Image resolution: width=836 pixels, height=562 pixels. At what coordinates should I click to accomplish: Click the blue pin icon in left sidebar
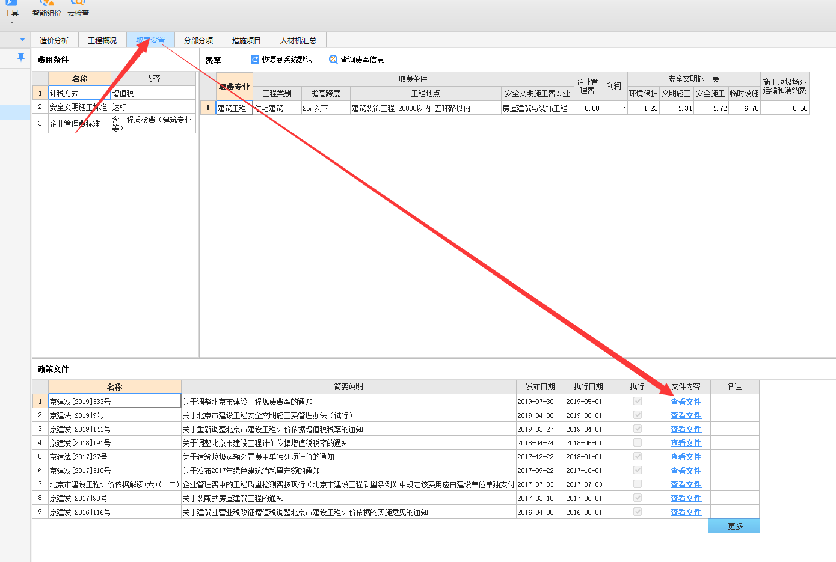coord(21,57)
